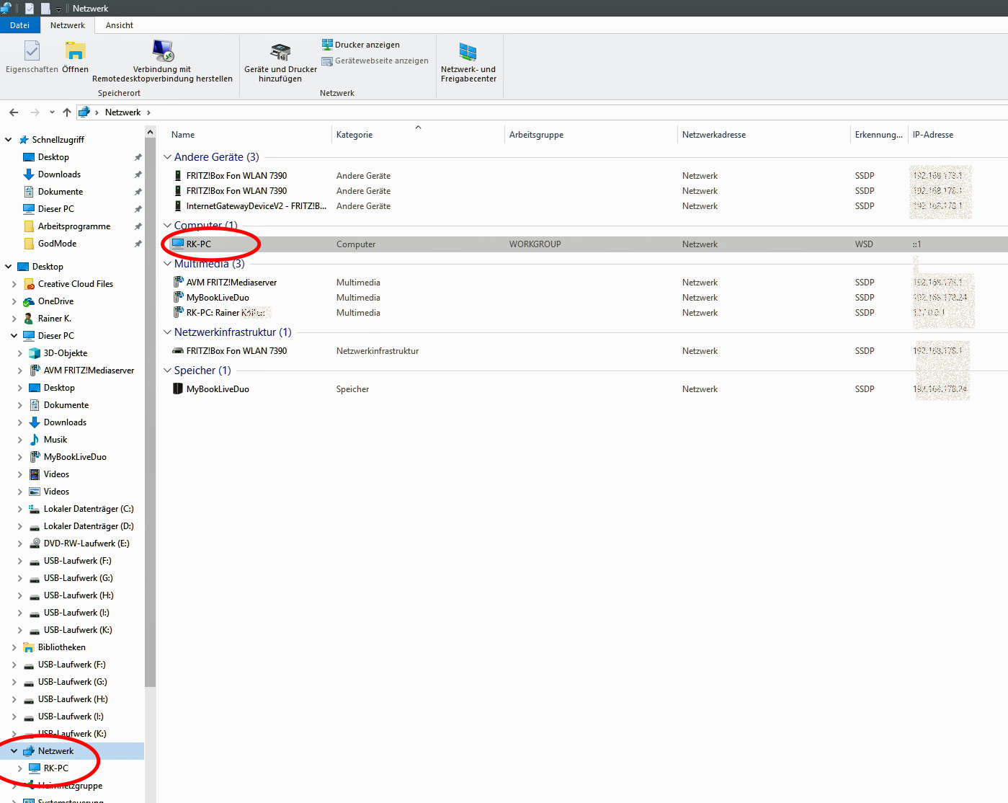
Task: Open Netzwerk- und Freigabecenter
Action: (x=468, y=62)
